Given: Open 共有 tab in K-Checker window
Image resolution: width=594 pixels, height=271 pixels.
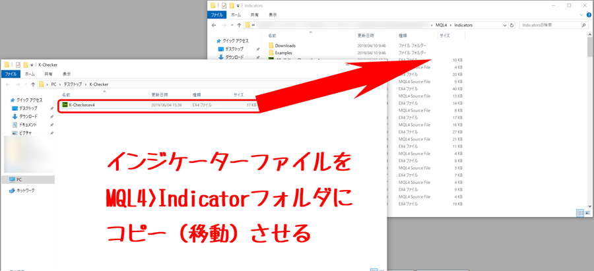Looking at the screenshot, I should point(48,75).
